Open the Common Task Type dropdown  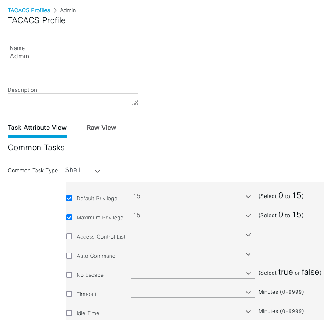83,170
